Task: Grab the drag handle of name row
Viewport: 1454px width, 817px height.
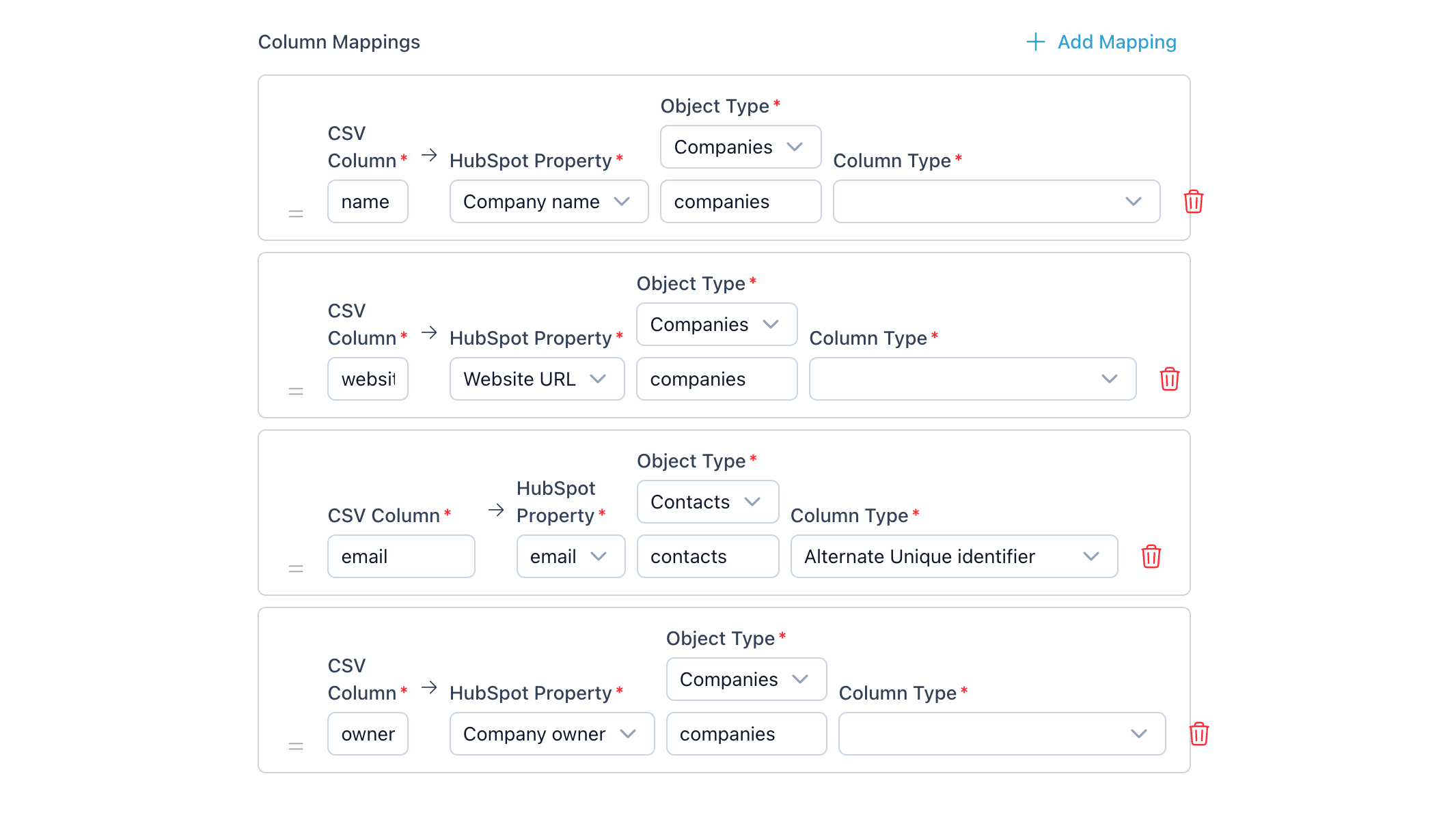Action: point(296,214)
